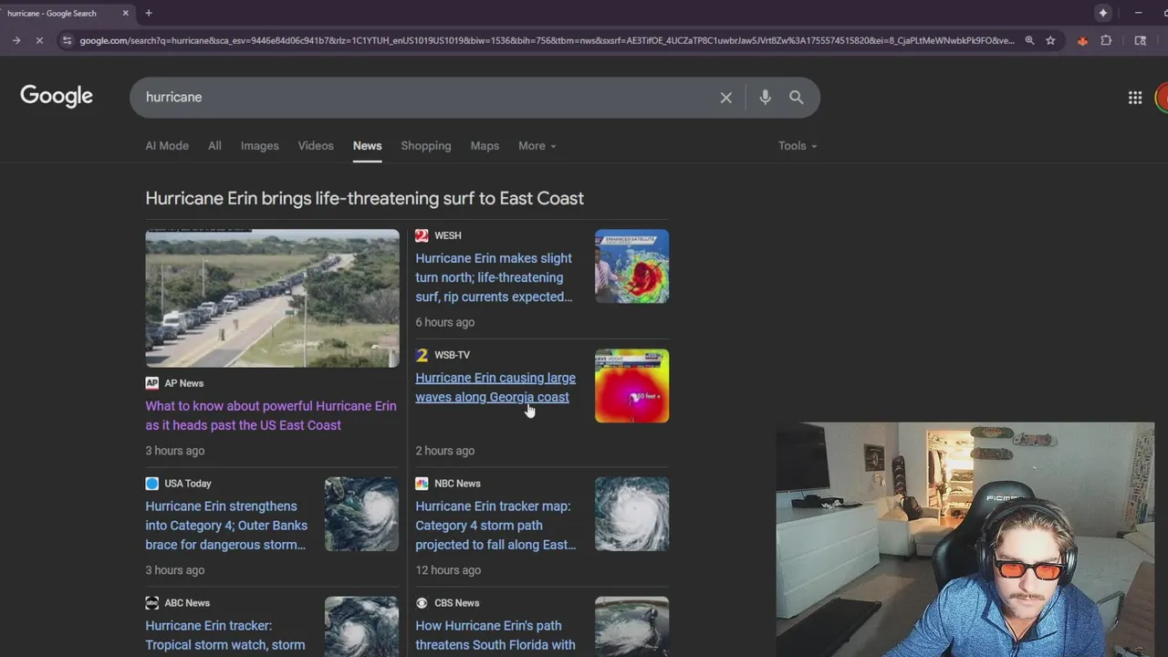Click the Google logo
This screenshot has height=657, width=1168.
tap(57, 96)
